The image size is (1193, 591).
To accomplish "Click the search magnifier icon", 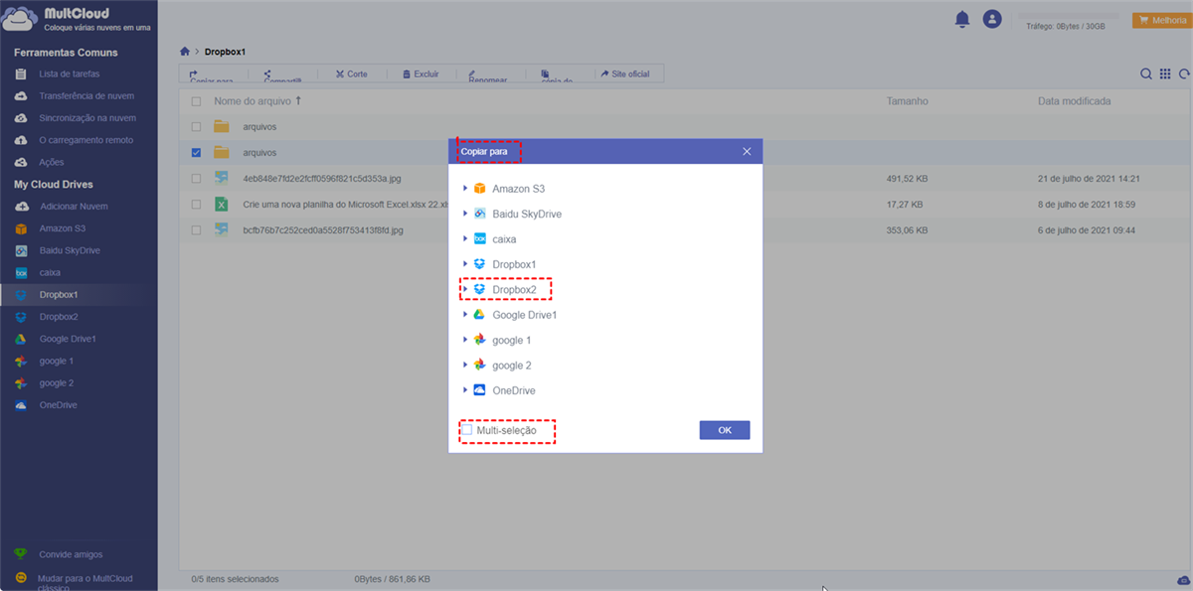I will (x=1146, y=74).
